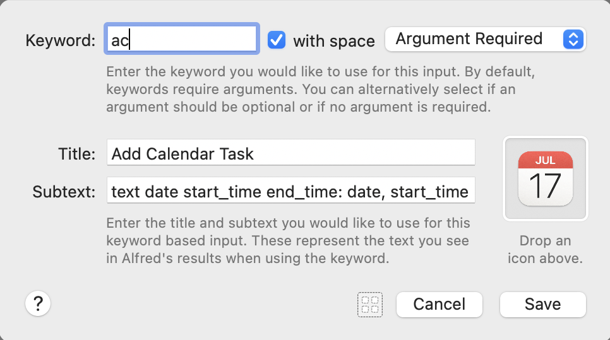Click the 'Title:' label
This screenshot has width=610, height=340.
tap(76, 154)
